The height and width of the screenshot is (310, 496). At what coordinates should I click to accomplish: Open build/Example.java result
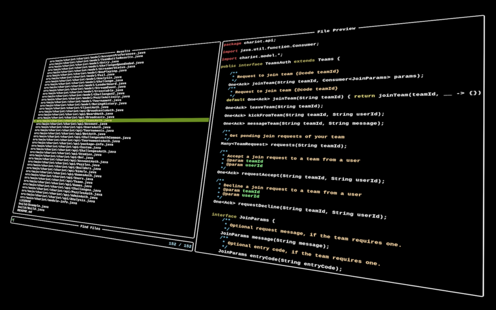coord(33,206)
